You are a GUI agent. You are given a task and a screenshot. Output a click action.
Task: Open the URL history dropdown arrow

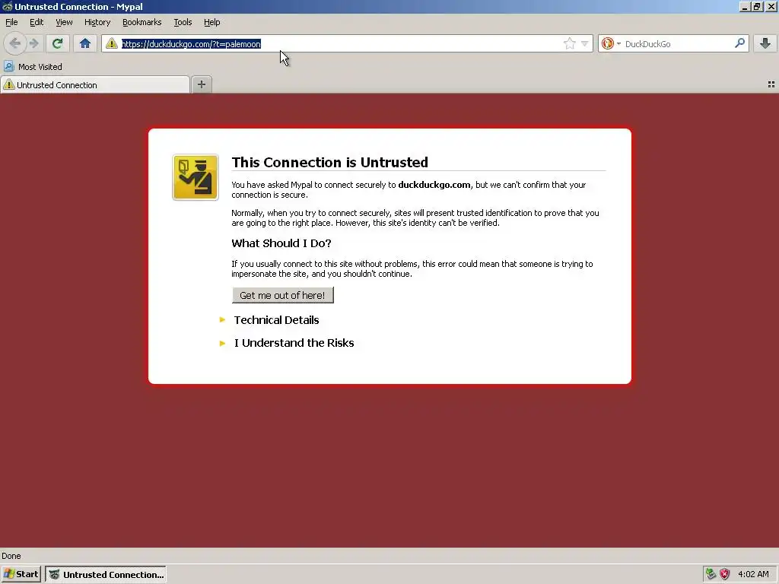pyautogui.click(x=585, y=43)
